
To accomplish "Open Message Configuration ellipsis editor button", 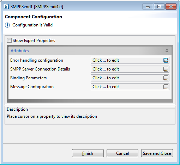I will [x=166, y=87].
